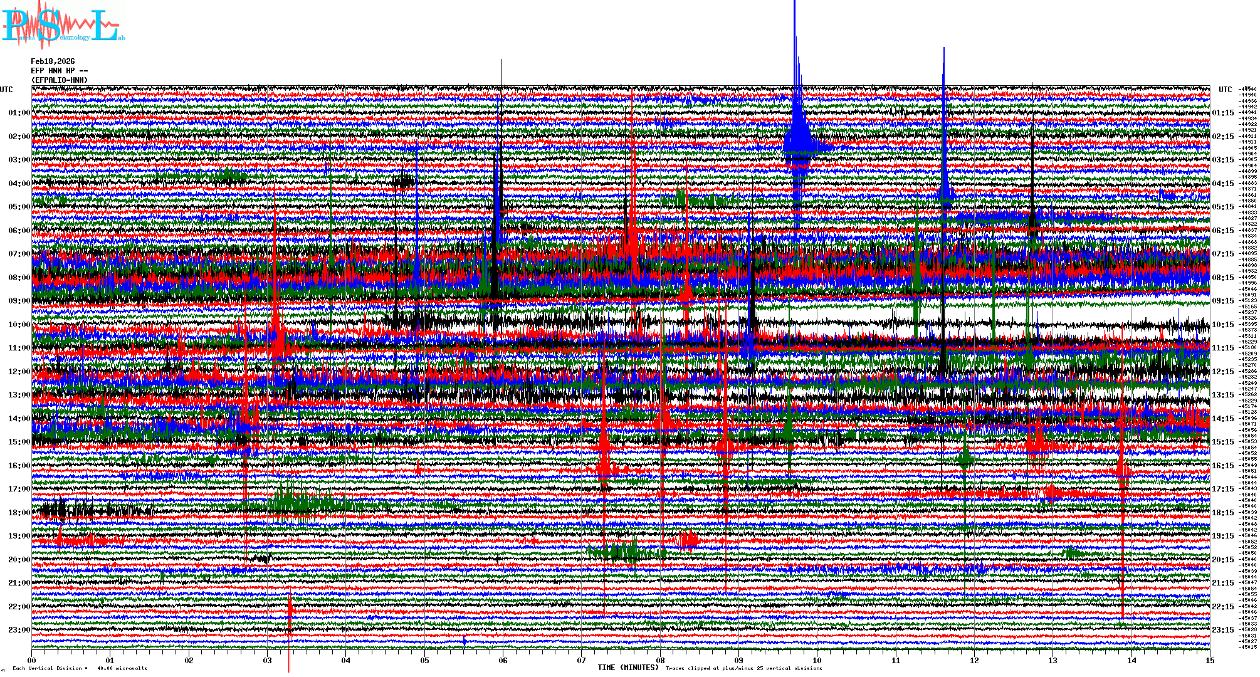Click the 20:15 time label on right
Image resolution: width=1260 pixels, height=677 pixels.
coord(1222,560)
